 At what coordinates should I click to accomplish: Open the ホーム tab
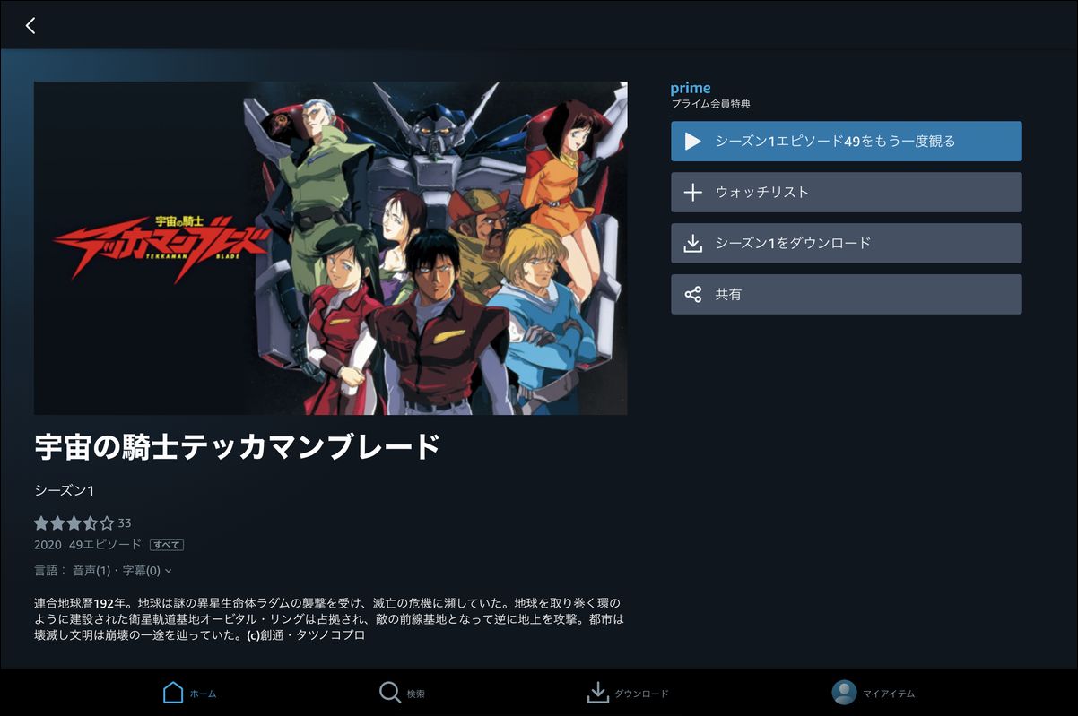click(x=190, y=693)
